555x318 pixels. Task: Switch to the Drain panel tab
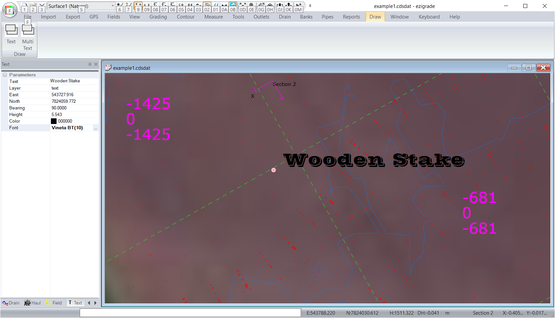[11, 303]
